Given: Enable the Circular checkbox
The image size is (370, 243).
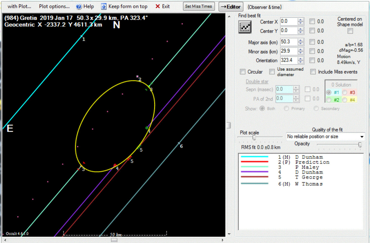Looking at the screenshot, I should [x=243, y=72].
